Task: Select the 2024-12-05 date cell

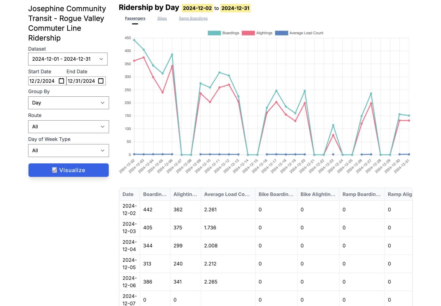Action: tap(130, 264)
